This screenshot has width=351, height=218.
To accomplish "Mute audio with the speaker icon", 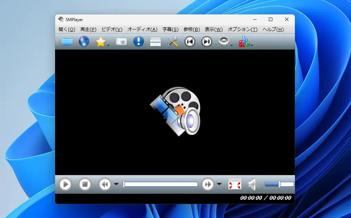I will [x=253, y=184].
